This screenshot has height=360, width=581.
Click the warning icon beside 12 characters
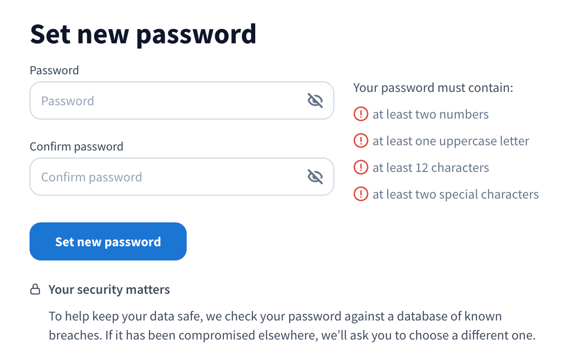point(361,168)
